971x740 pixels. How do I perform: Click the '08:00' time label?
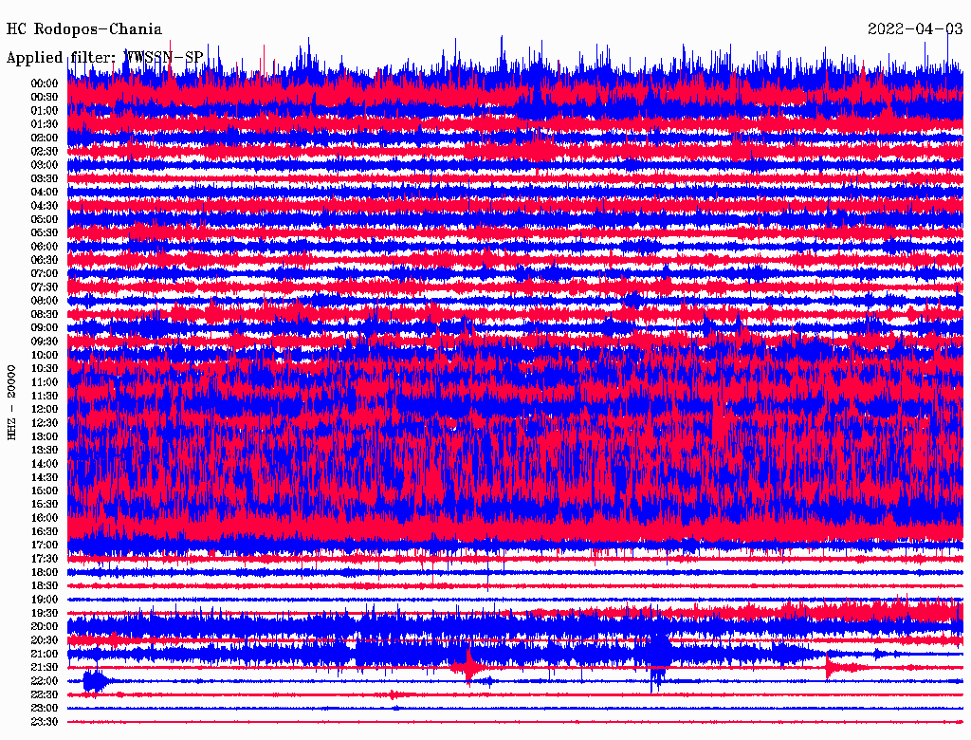[x=45, y=301]
